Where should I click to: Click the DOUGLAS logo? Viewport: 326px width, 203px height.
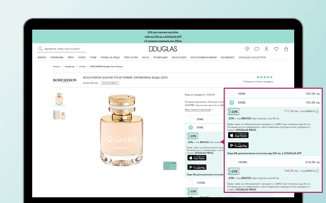click(163, 49)
